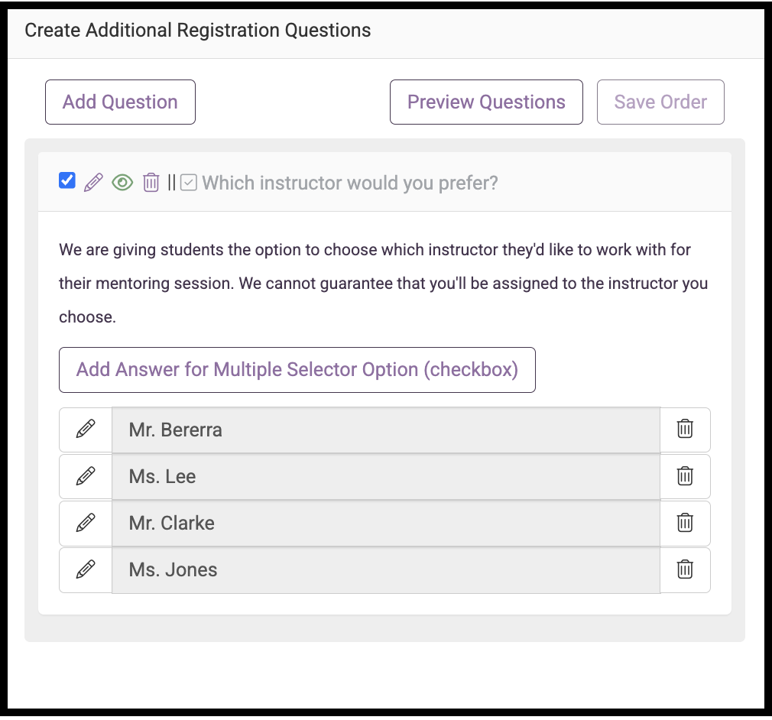Delete the question with the purple trash icon
The width and height of the screenshot is (772, 720).
click(x=151, y=182)
